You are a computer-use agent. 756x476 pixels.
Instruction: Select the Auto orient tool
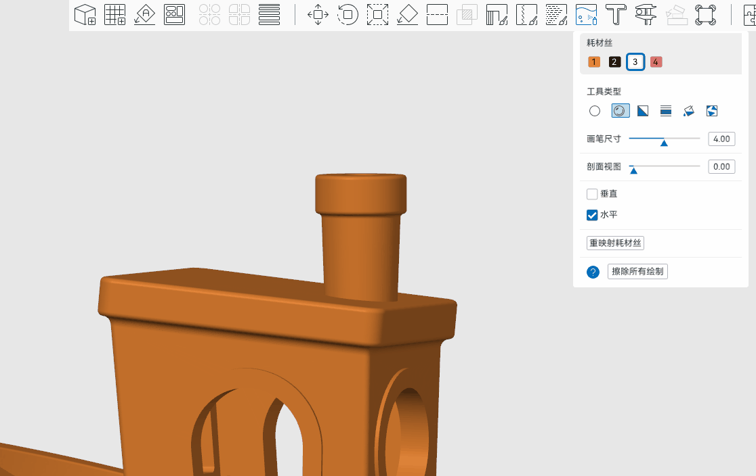[x=145, y=14]
